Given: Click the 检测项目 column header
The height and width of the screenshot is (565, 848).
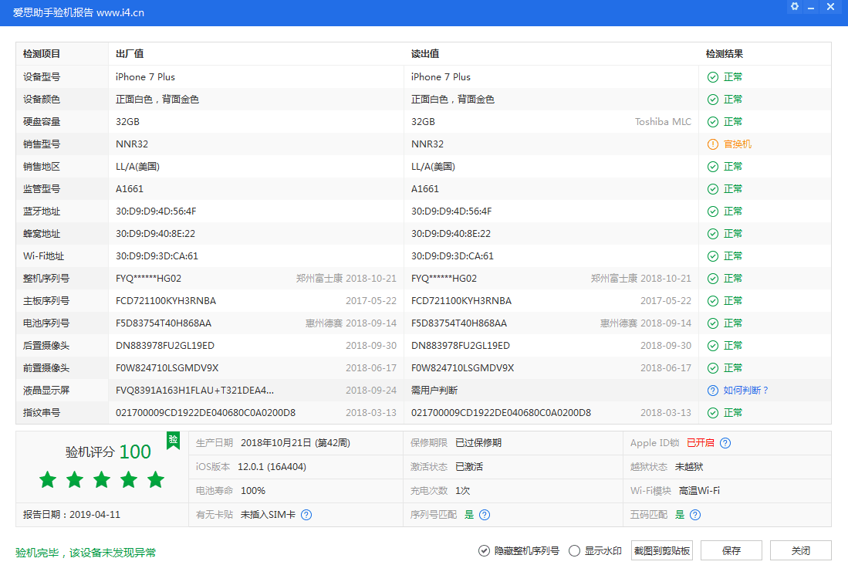Looking at the screenshot, I should pos(42,54).
